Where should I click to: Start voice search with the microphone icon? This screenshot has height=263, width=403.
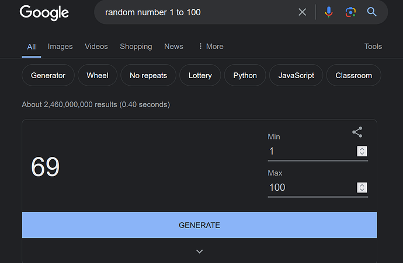(329, 12)
